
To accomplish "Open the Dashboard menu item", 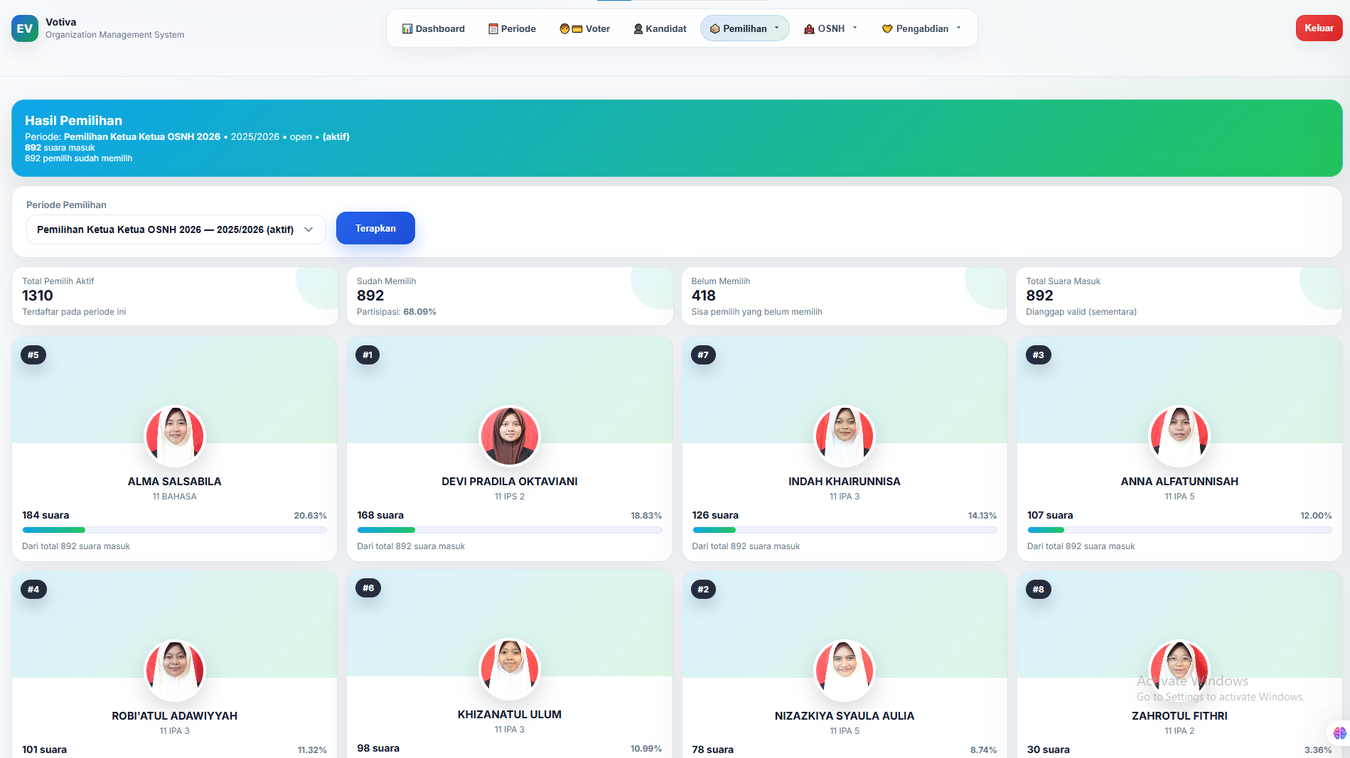I will pyautogui.click(x=434, y=28).
